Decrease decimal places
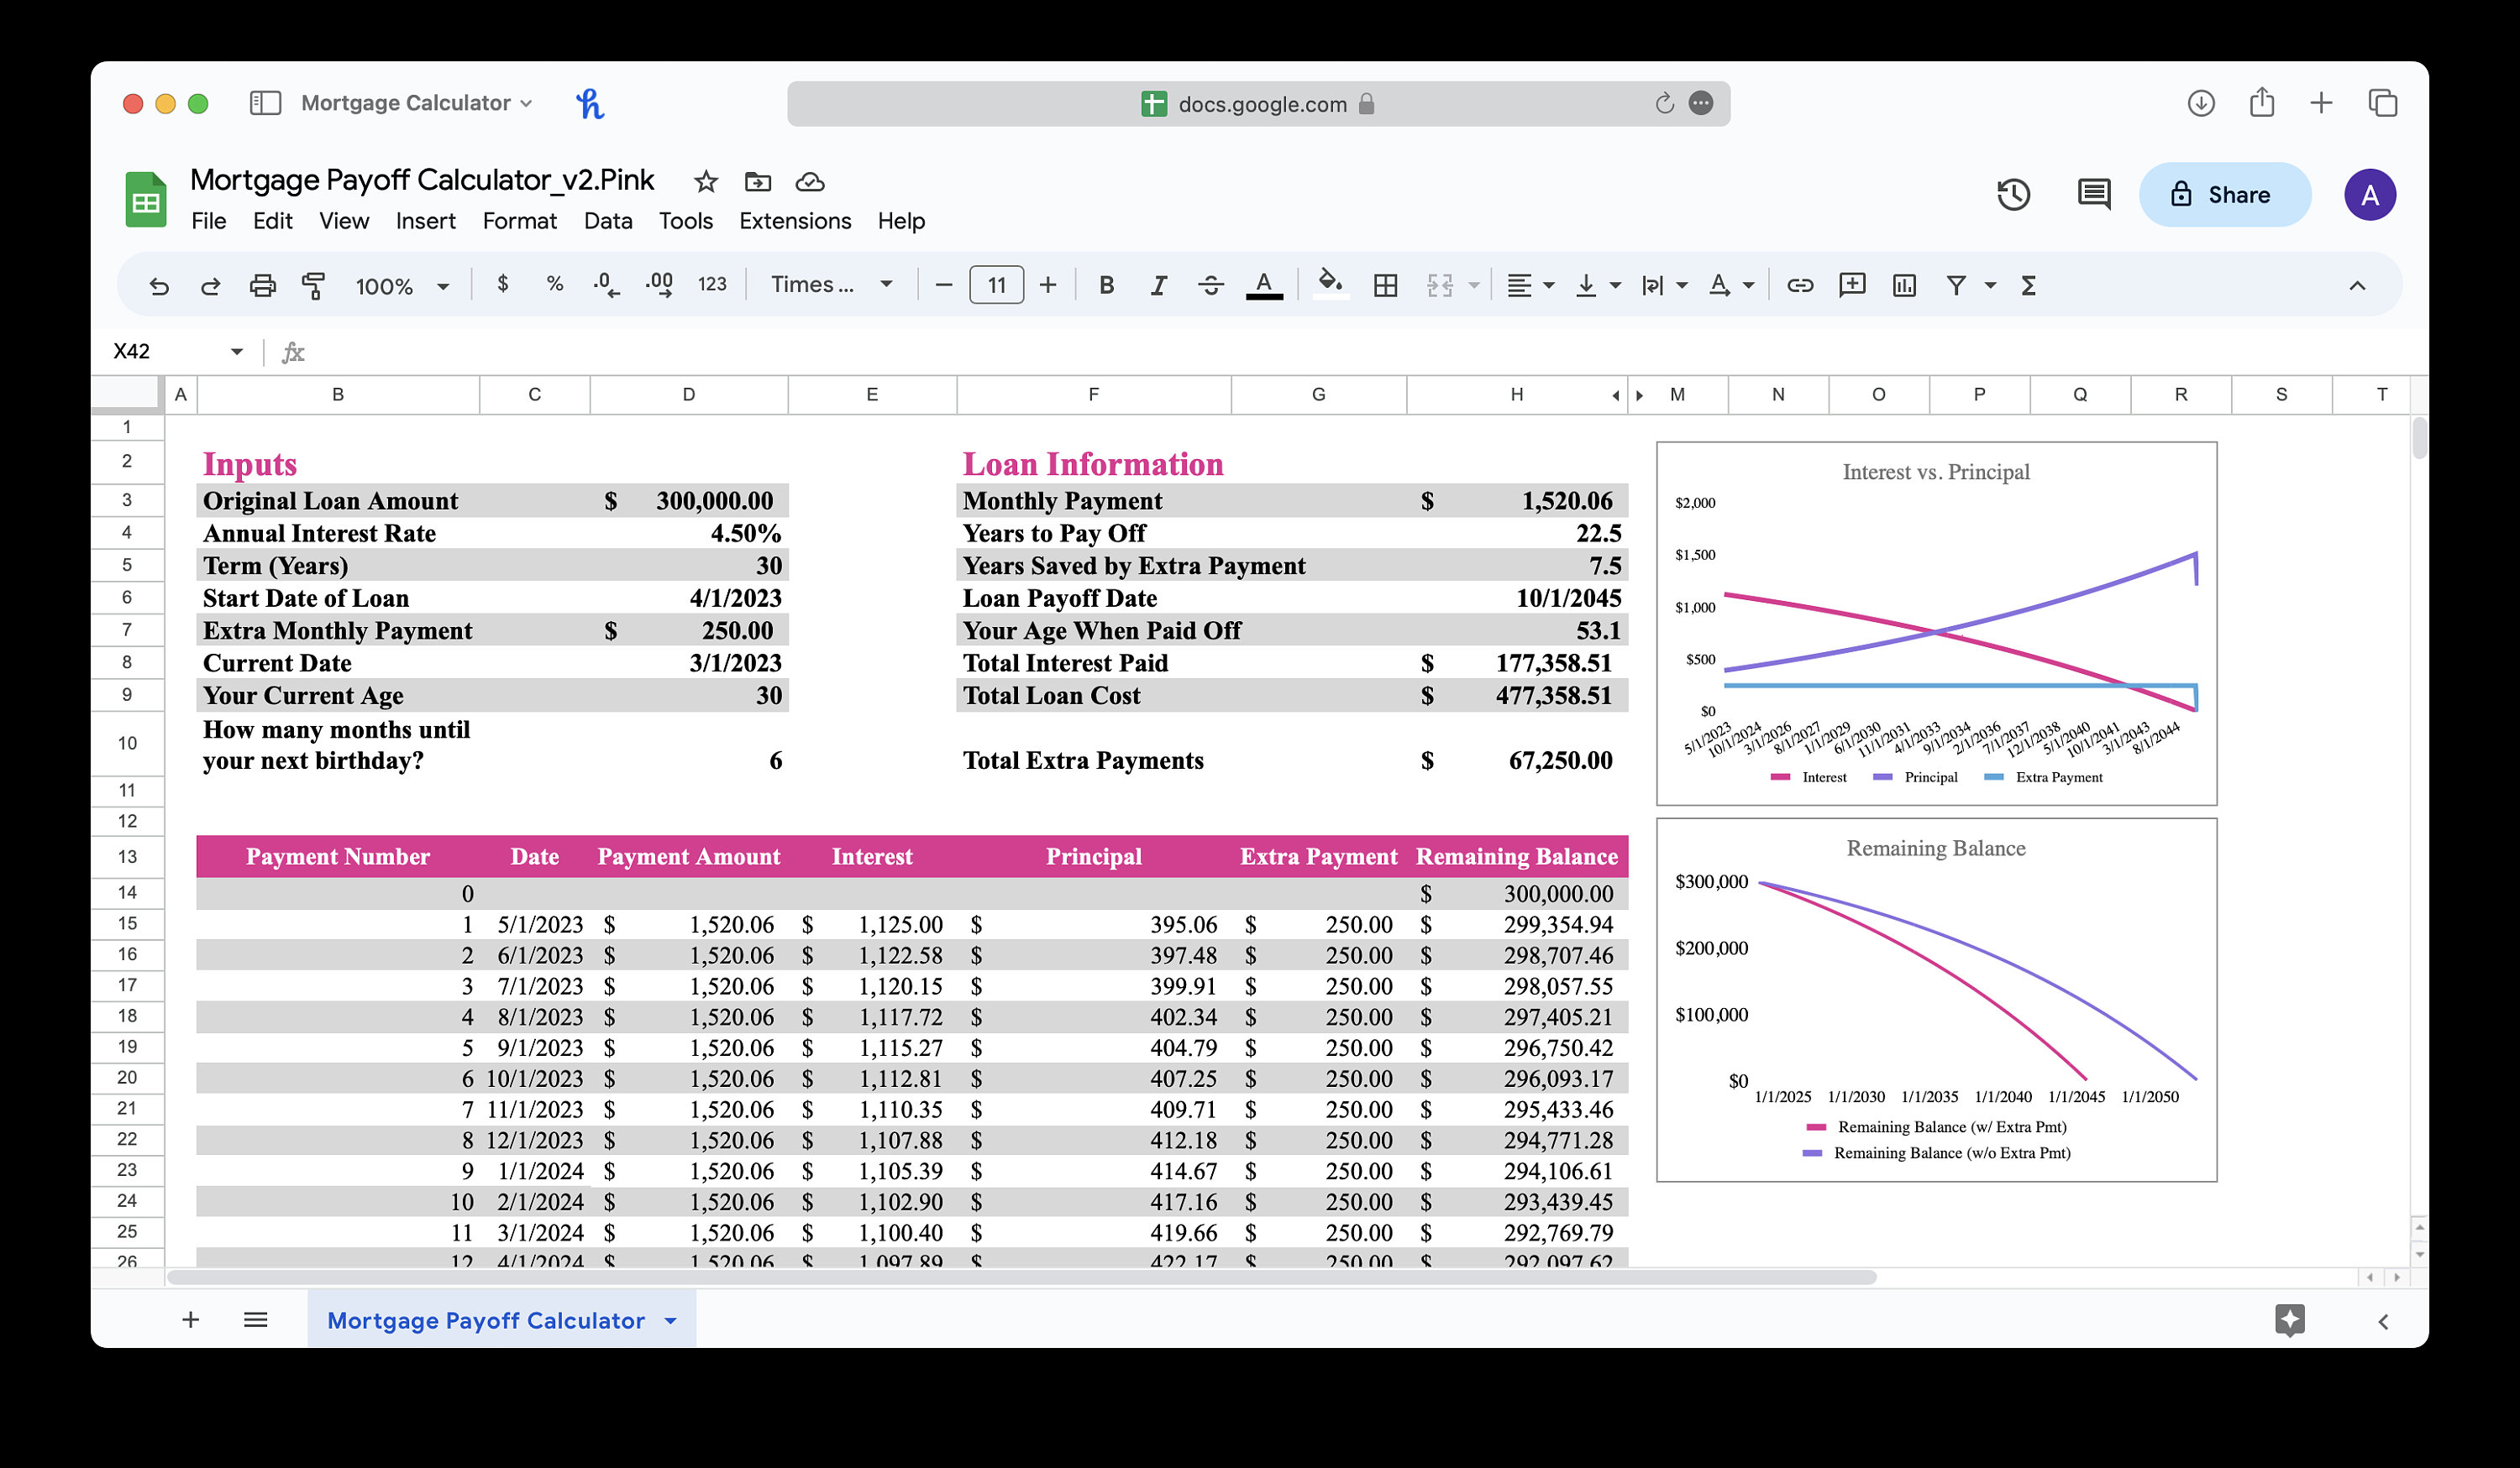The width and height of the screenshot is (2520, 1468). coord(604,285)
